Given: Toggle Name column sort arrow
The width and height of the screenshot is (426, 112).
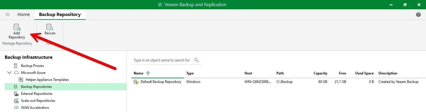Looking at the screenshot, I should (x=148, y=73).
